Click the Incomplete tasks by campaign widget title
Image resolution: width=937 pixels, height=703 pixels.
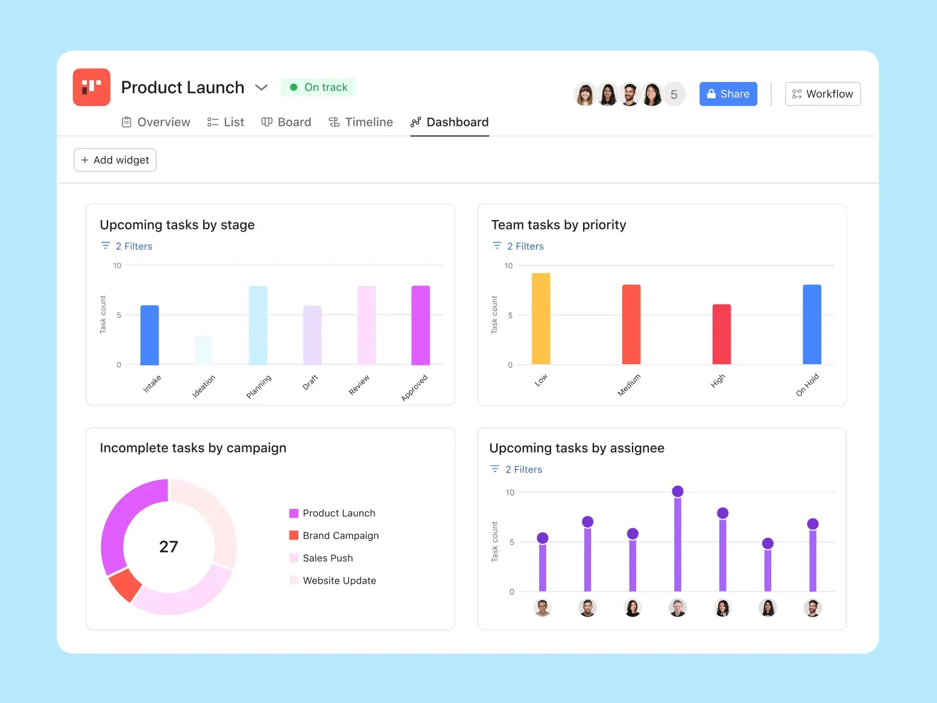pyautogui.click(x=193, y=448)
